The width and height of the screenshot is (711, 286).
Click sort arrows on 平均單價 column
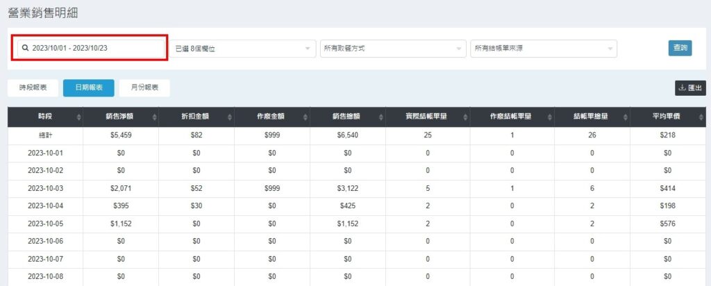(701, 117)
